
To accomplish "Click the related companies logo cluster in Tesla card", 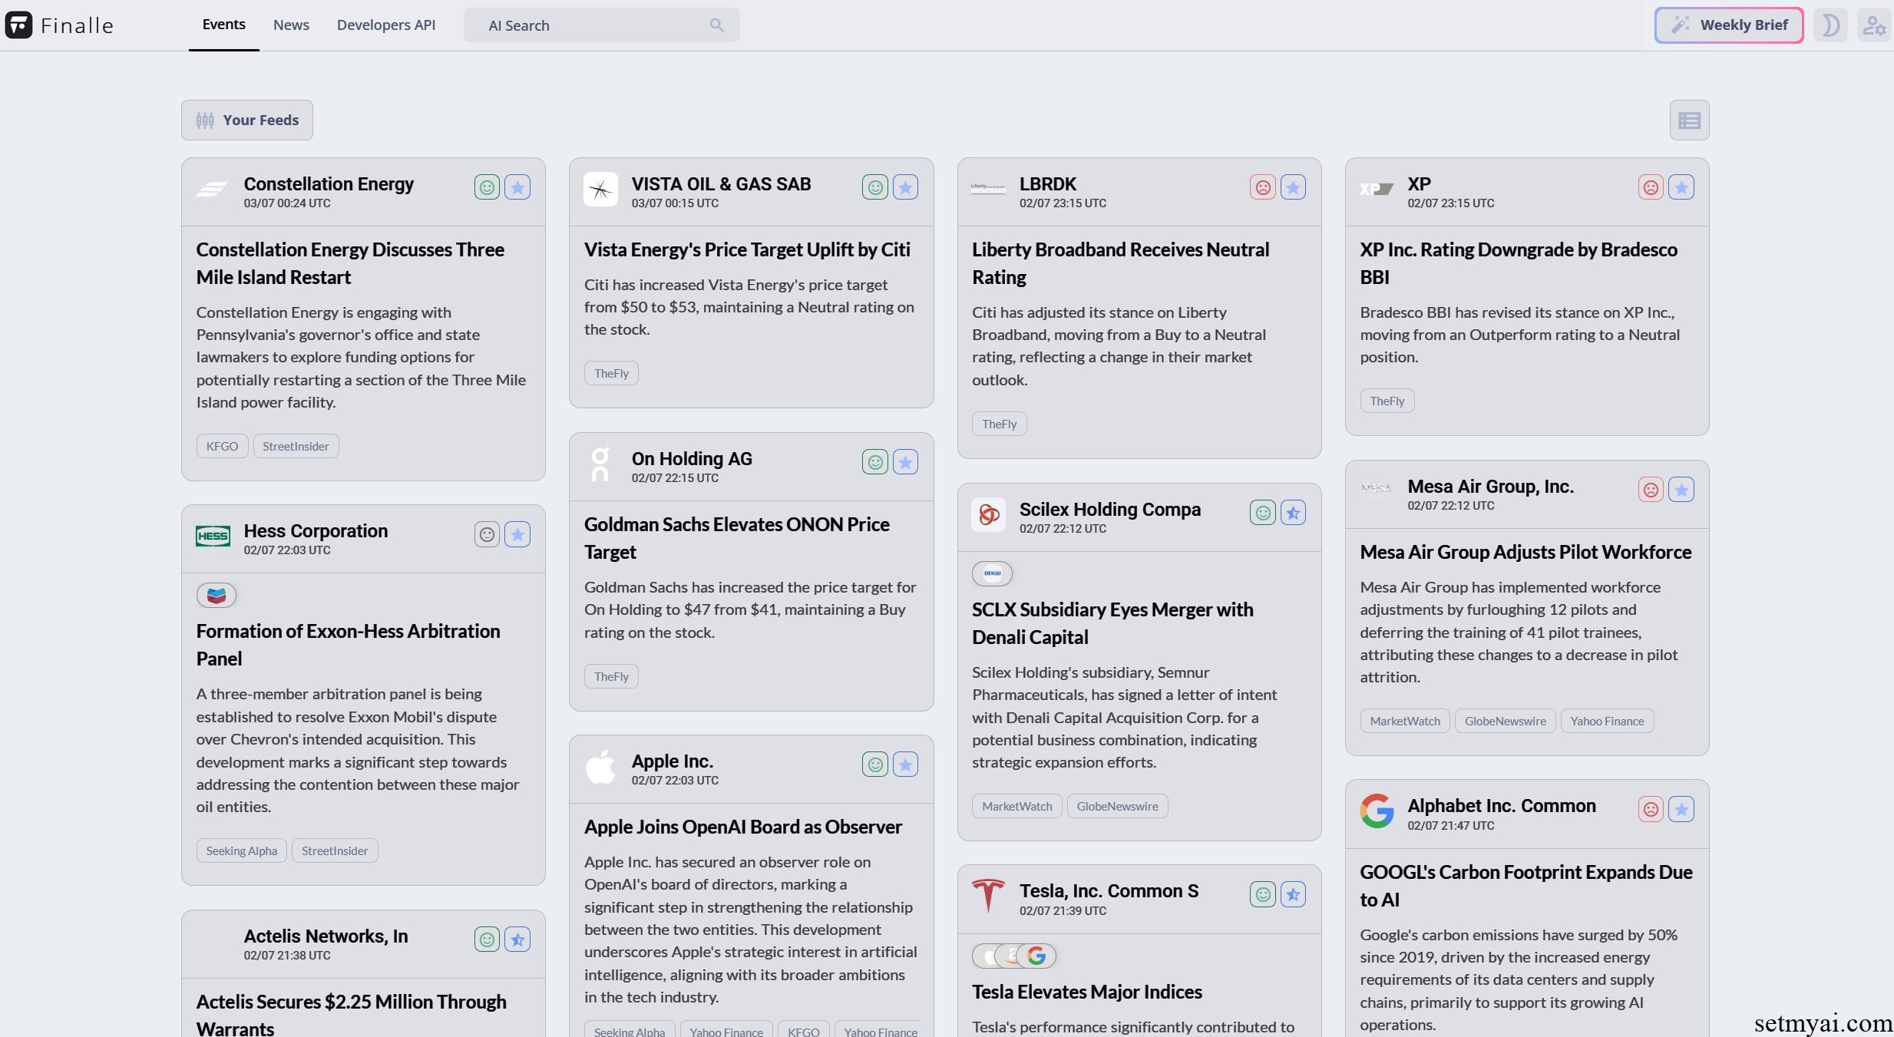I will pyautogui.click(x=1014, y=956).
